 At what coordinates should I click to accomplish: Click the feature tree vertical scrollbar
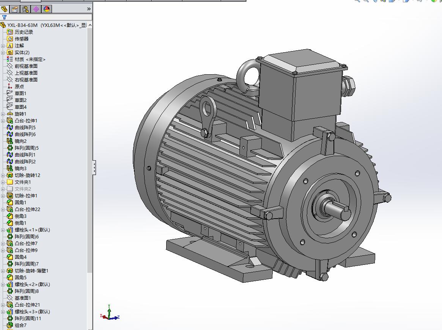90,150
